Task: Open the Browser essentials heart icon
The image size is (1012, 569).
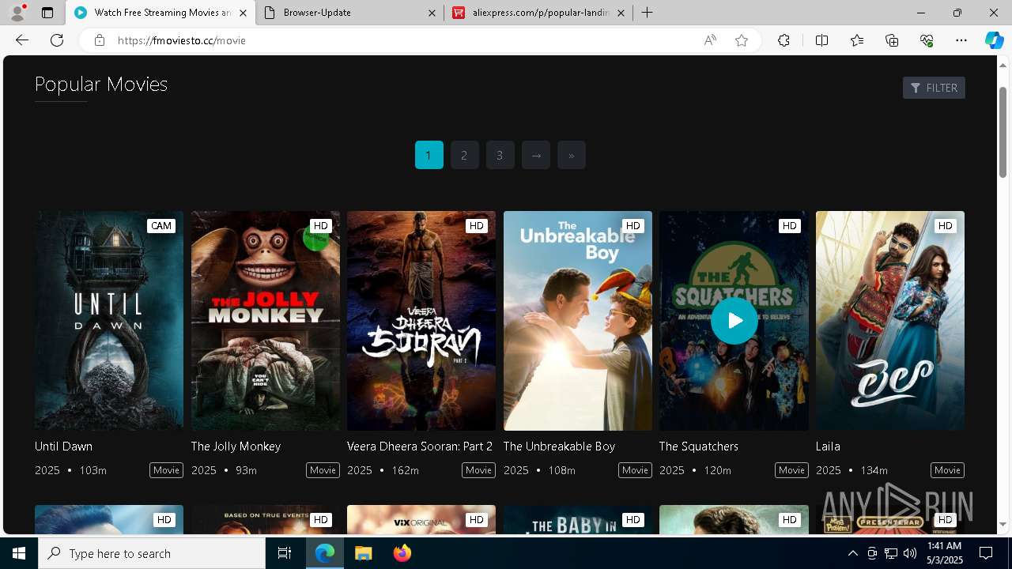Action: point(927,40)
